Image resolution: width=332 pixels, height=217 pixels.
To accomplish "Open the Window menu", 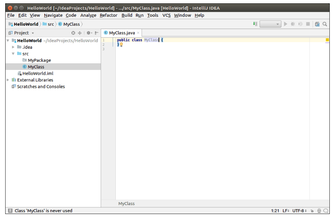I will coord(182,15).
